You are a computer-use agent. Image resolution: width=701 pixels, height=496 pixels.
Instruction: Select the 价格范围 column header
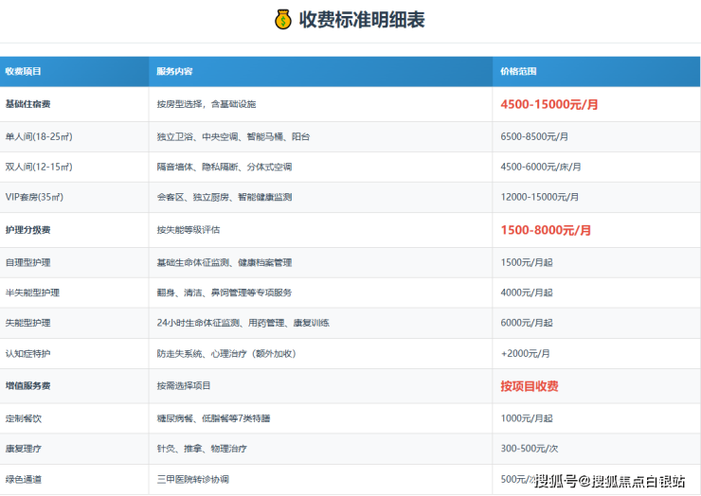[x=519, y=71]
